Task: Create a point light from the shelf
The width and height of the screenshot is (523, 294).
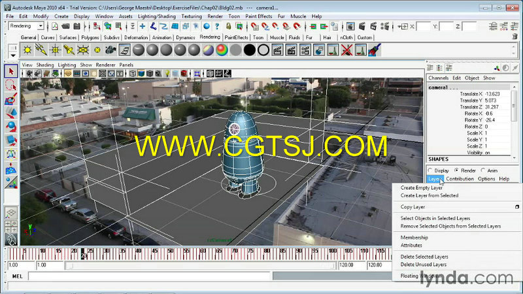Action: 56,50
